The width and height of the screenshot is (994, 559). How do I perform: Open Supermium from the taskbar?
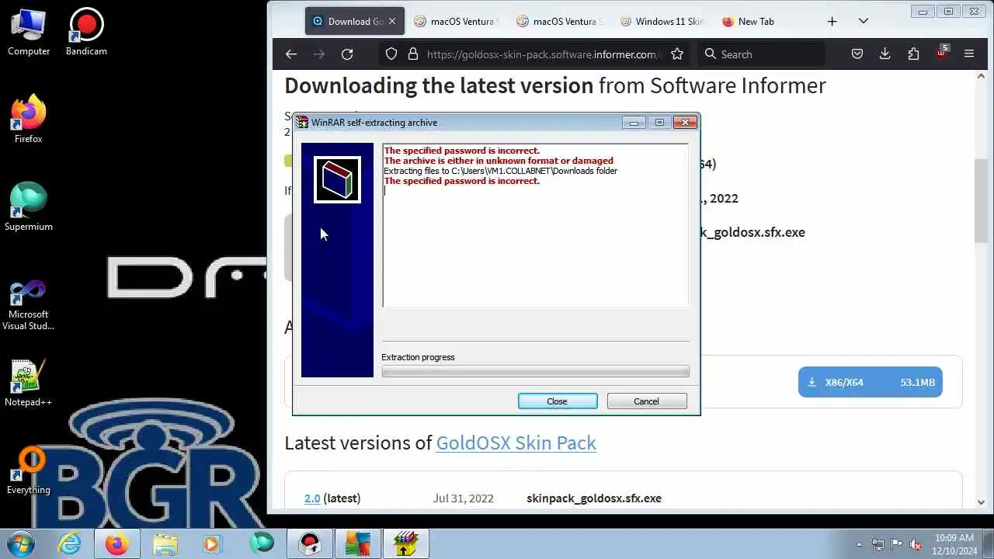(x=262, y=543)
